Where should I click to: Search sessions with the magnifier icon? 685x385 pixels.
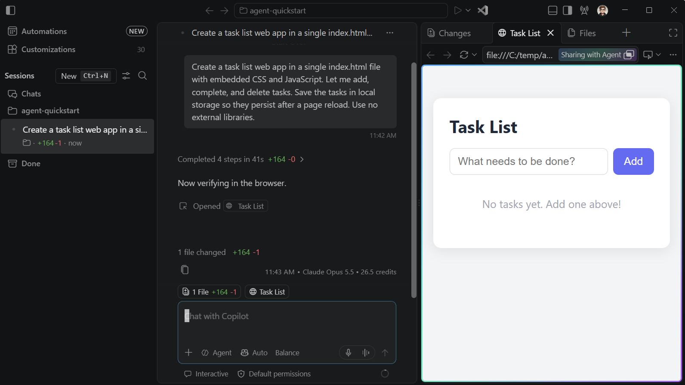(x=142, y=76)
